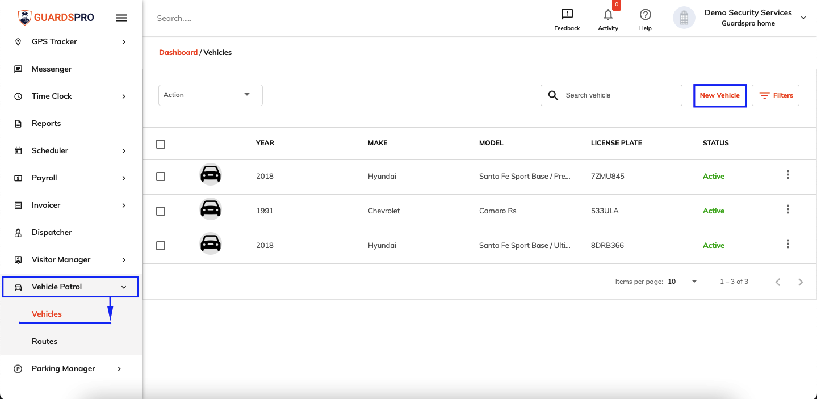Open the Scheduler label in sidebar

tap(50, 150)
